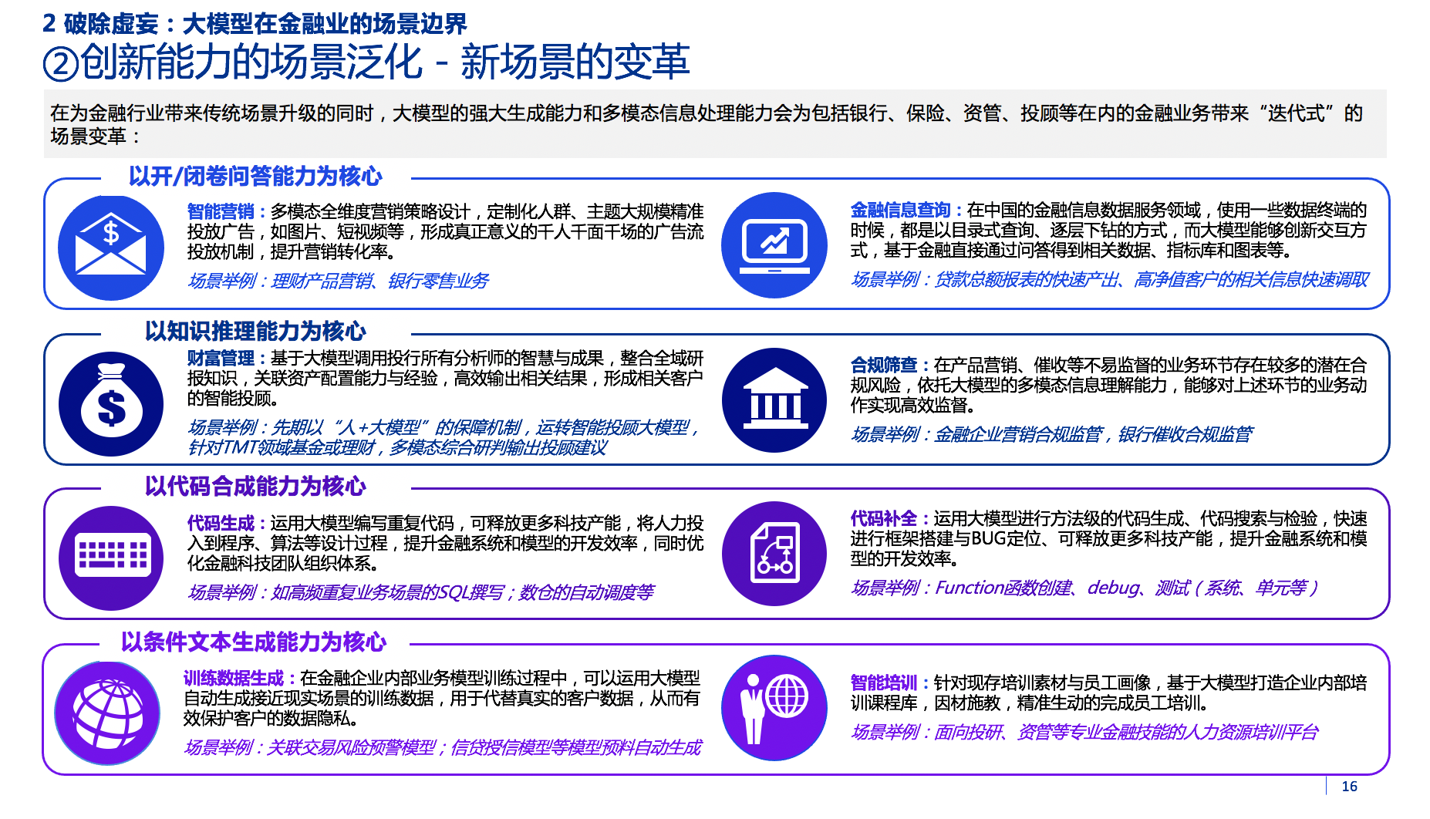
Task: Click the bold label 训练数据生成
Action: [x=234, y=678]
